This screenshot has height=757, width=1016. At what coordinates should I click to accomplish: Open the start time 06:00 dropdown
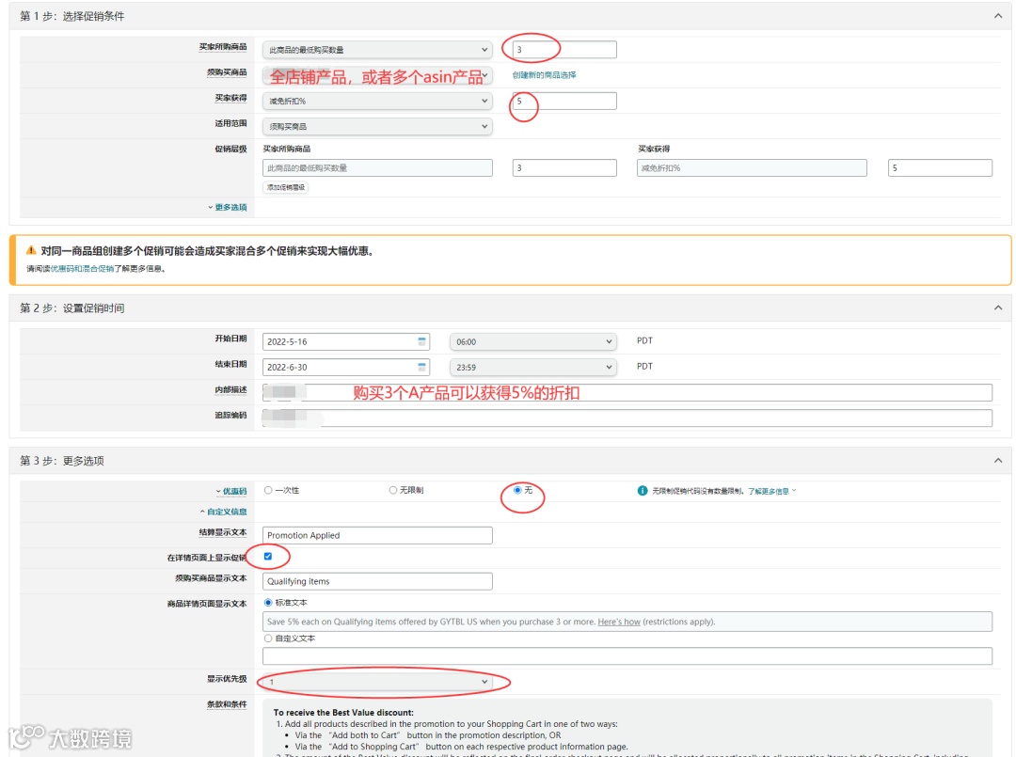(x=532, y=342)
